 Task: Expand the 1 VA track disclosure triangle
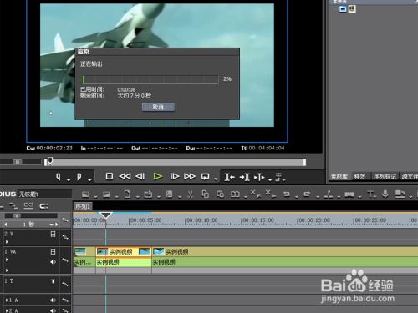pyautogui.click(x=7, y=260)
